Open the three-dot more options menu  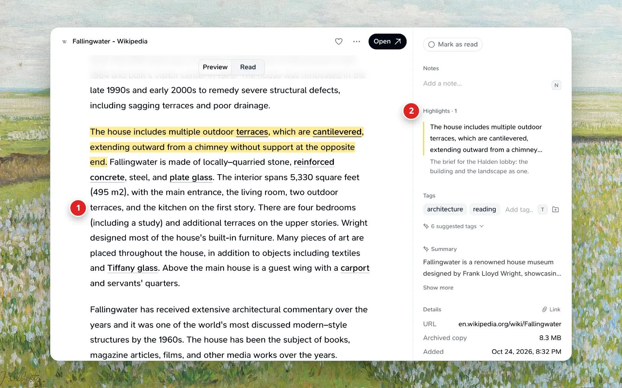356,42
